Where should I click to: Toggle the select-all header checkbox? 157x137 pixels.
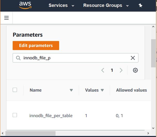[x=15, y=90]
